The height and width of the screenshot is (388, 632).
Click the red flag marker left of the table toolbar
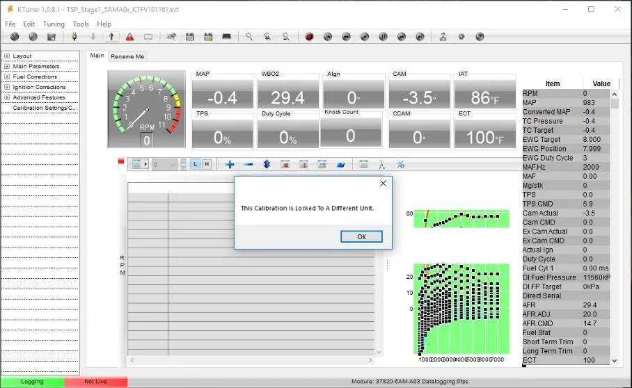tap(121, 161)
